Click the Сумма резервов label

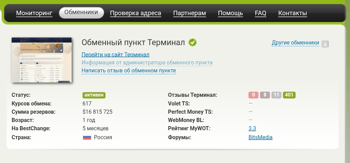pos(33,112)
